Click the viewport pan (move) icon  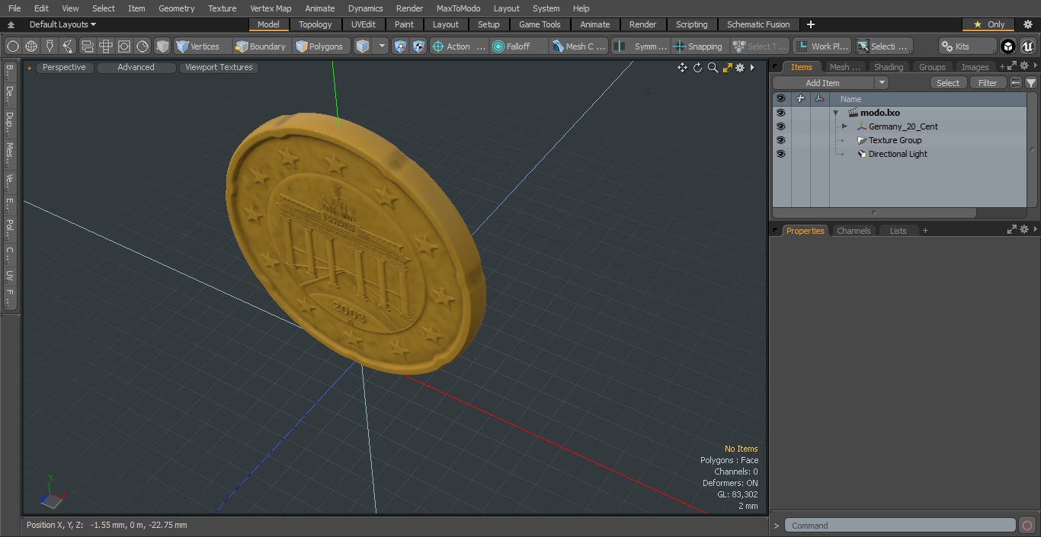tap(682, 68)
